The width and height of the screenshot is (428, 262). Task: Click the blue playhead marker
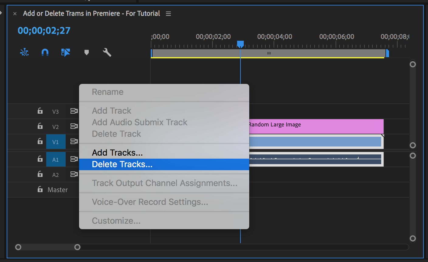pyautogui.click(x=240, y=44)
